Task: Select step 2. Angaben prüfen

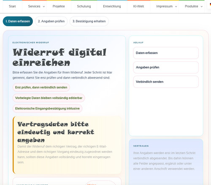Action: [x=51, y=21]
